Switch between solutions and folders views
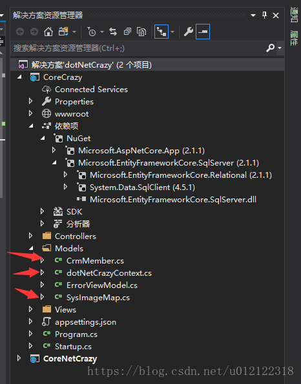The height and width of the screenshot is (384, 301). [x=63, y=32]
